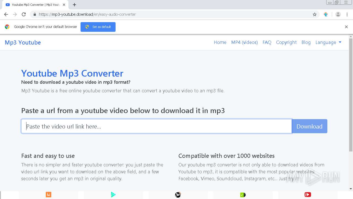Screen dimensions: 353x199
Task: Click the page vertical scrollbar thumb
Action: pos(351,95)
